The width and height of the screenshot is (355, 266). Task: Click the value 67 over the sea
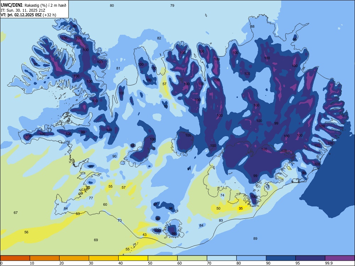click(16, 212)
